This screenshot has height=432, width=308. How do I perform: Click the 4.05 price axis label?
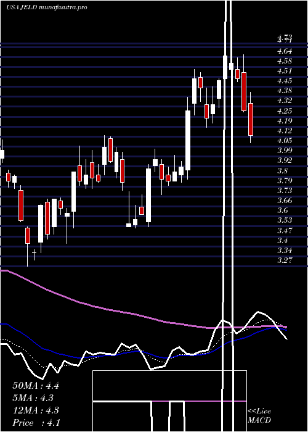pyautogui.click(x=285, y=141)
